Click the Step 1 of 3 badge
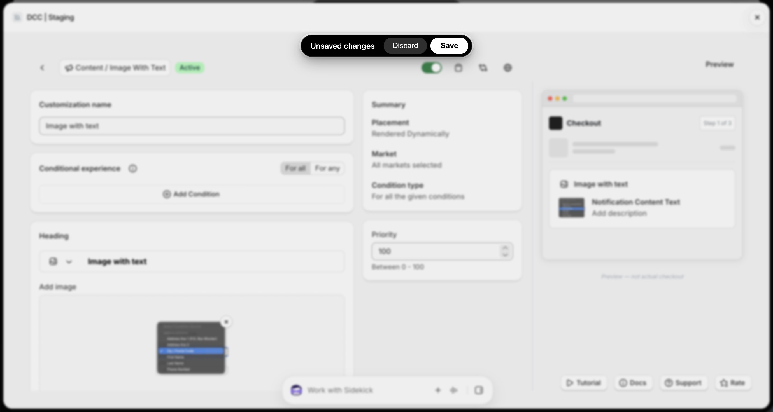 click(x=717, y=123)
